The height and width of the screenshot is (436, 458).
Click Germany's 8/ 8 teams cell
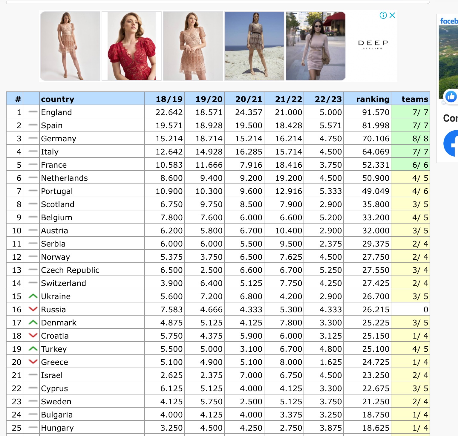tap(420, 139)
